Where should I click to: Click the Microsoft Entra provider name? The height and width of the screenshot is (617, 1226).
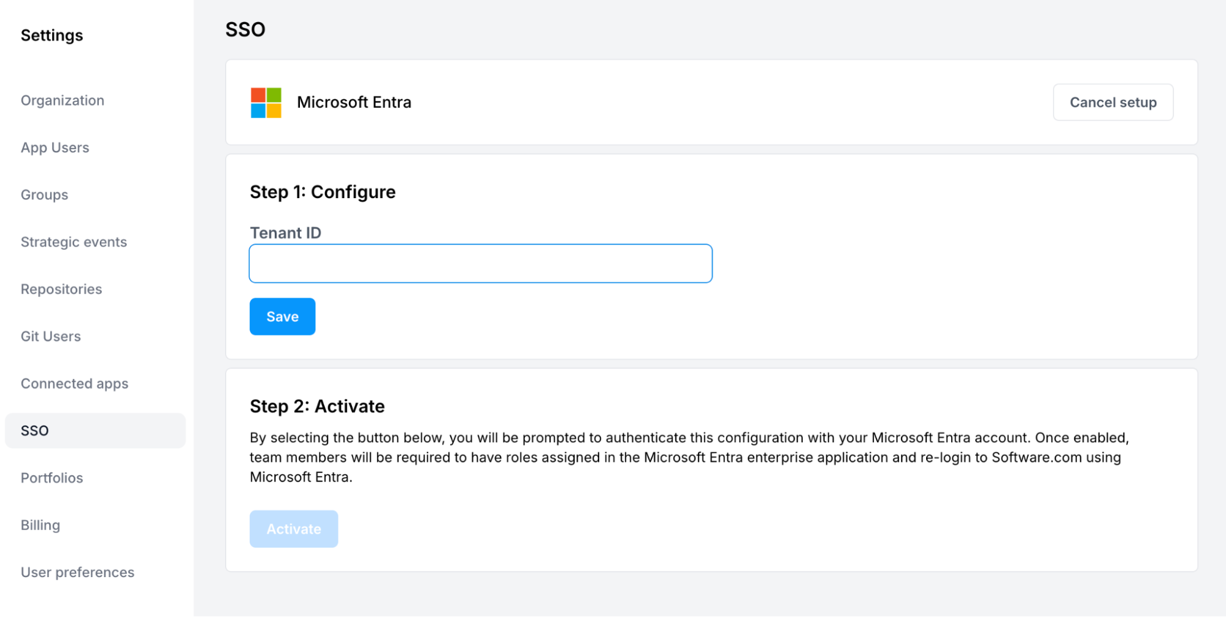(x=354, y=102)
